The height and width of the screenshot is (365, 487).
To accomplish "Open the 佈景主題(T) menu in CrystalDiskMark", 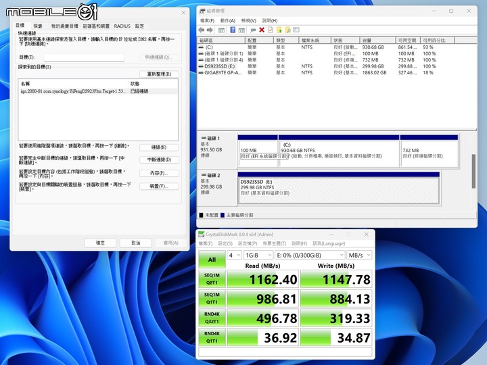I will coord(274,243).
